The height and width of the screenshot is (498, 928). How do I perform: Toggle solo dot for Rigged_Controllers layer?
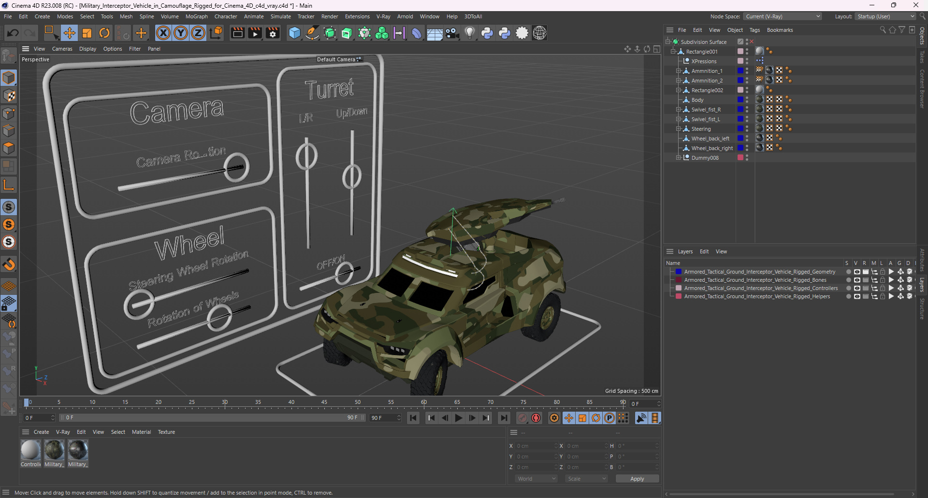point(848,288)
